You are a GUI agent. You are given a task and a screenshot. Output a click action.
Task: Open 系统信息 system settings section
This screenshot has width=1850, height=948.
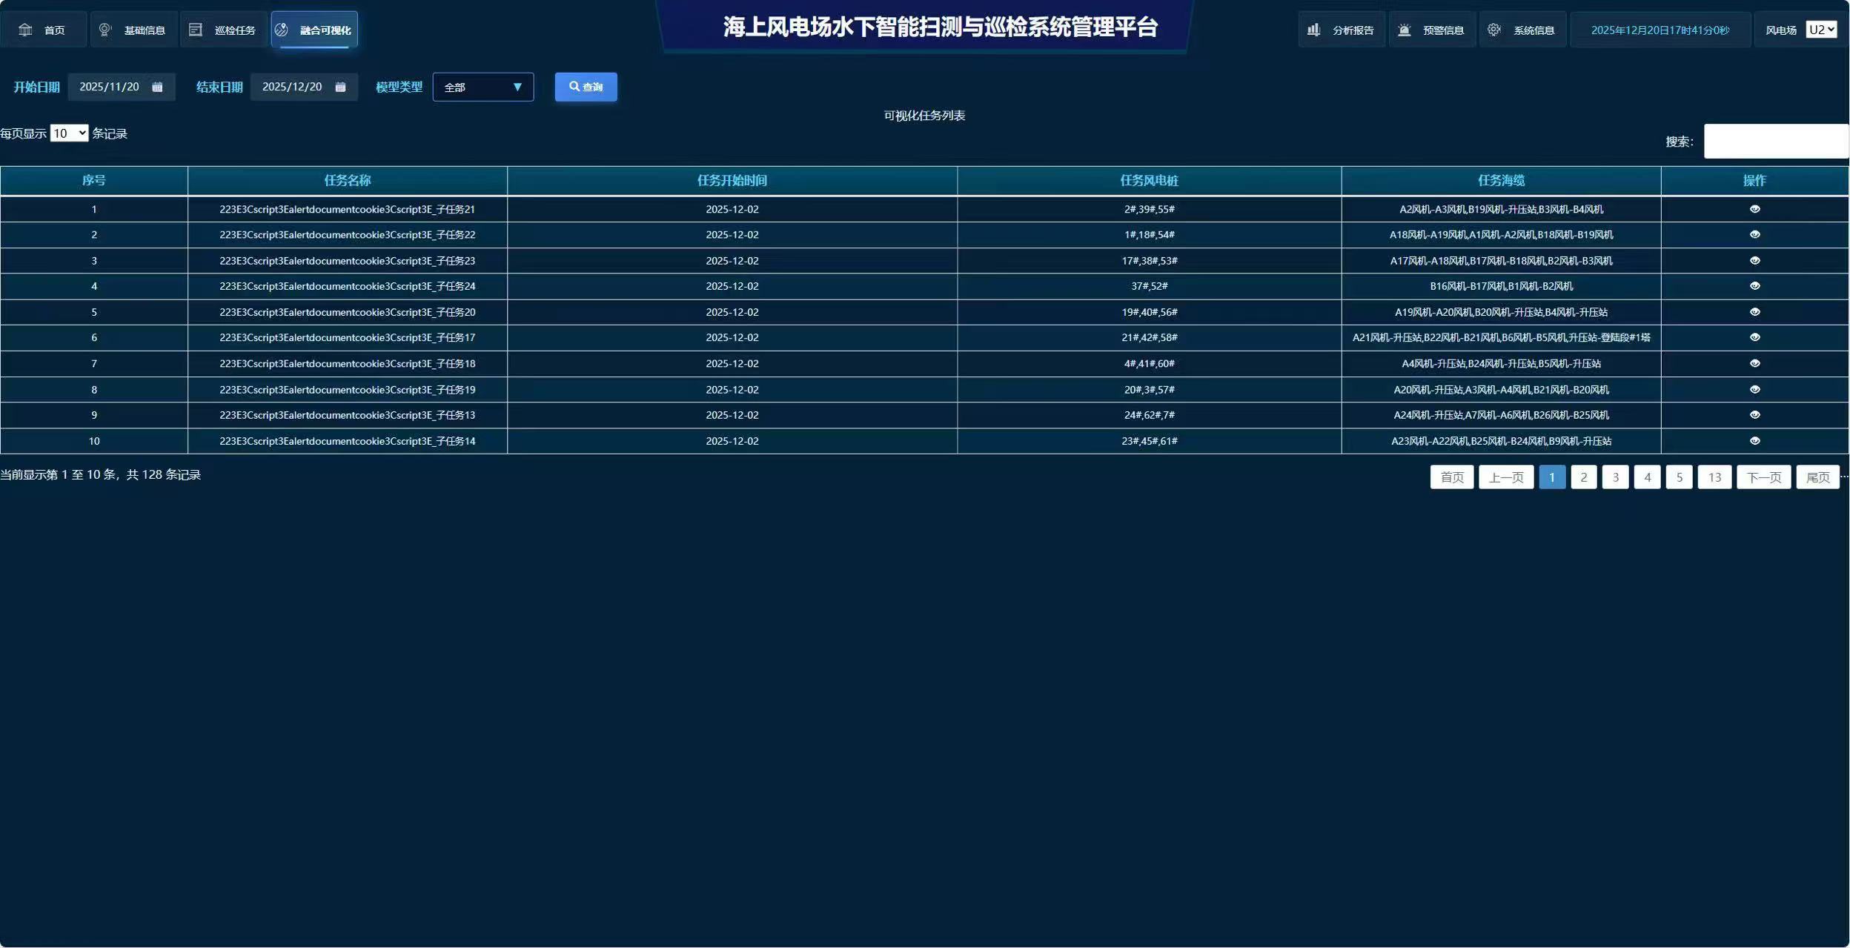(1522, 30)
